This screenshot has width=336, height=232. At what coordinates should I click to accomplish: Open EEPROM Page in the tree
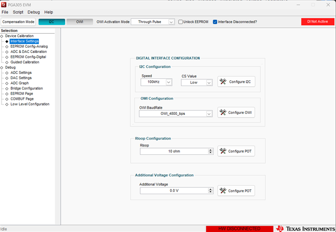point(22,93)
